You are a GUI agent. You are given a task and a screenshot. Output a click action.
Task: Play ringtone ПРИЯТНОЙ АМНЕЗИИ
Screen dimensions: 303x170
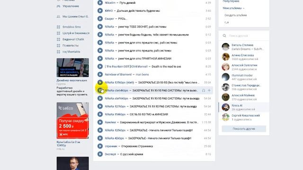(100, 59)
